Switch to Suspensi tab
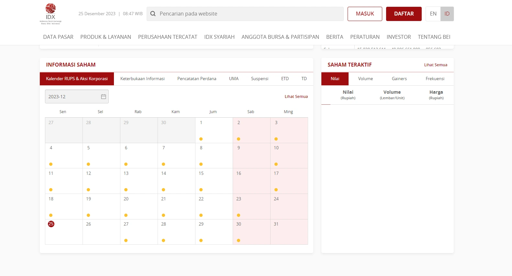The width and height of the screenshot is (512, 276). pyautogui.click(x=260, y=79)
